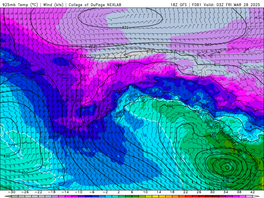The image size is (264, 198).
Task: Click the 900 contour label
Action: (24, 173)
